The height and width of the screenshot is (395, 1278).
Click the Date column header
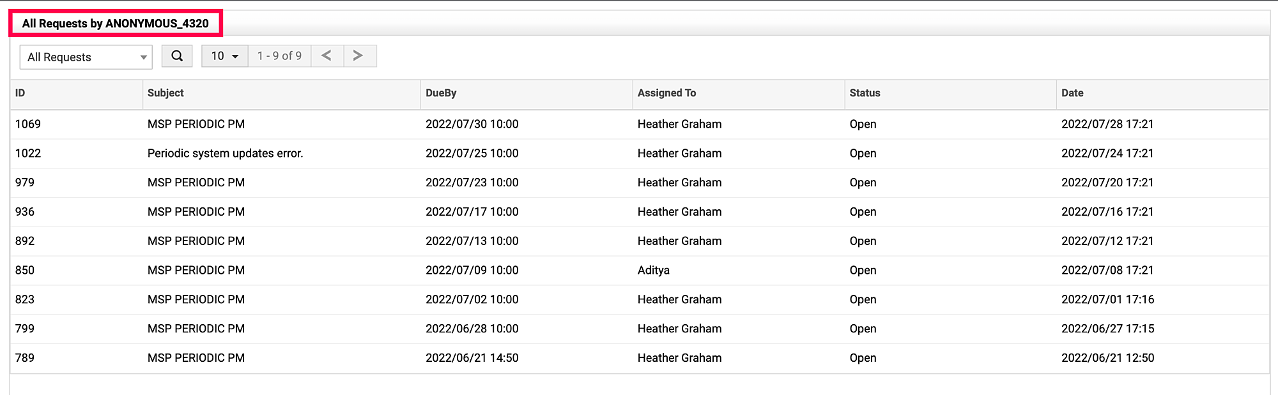[1072, 93]
